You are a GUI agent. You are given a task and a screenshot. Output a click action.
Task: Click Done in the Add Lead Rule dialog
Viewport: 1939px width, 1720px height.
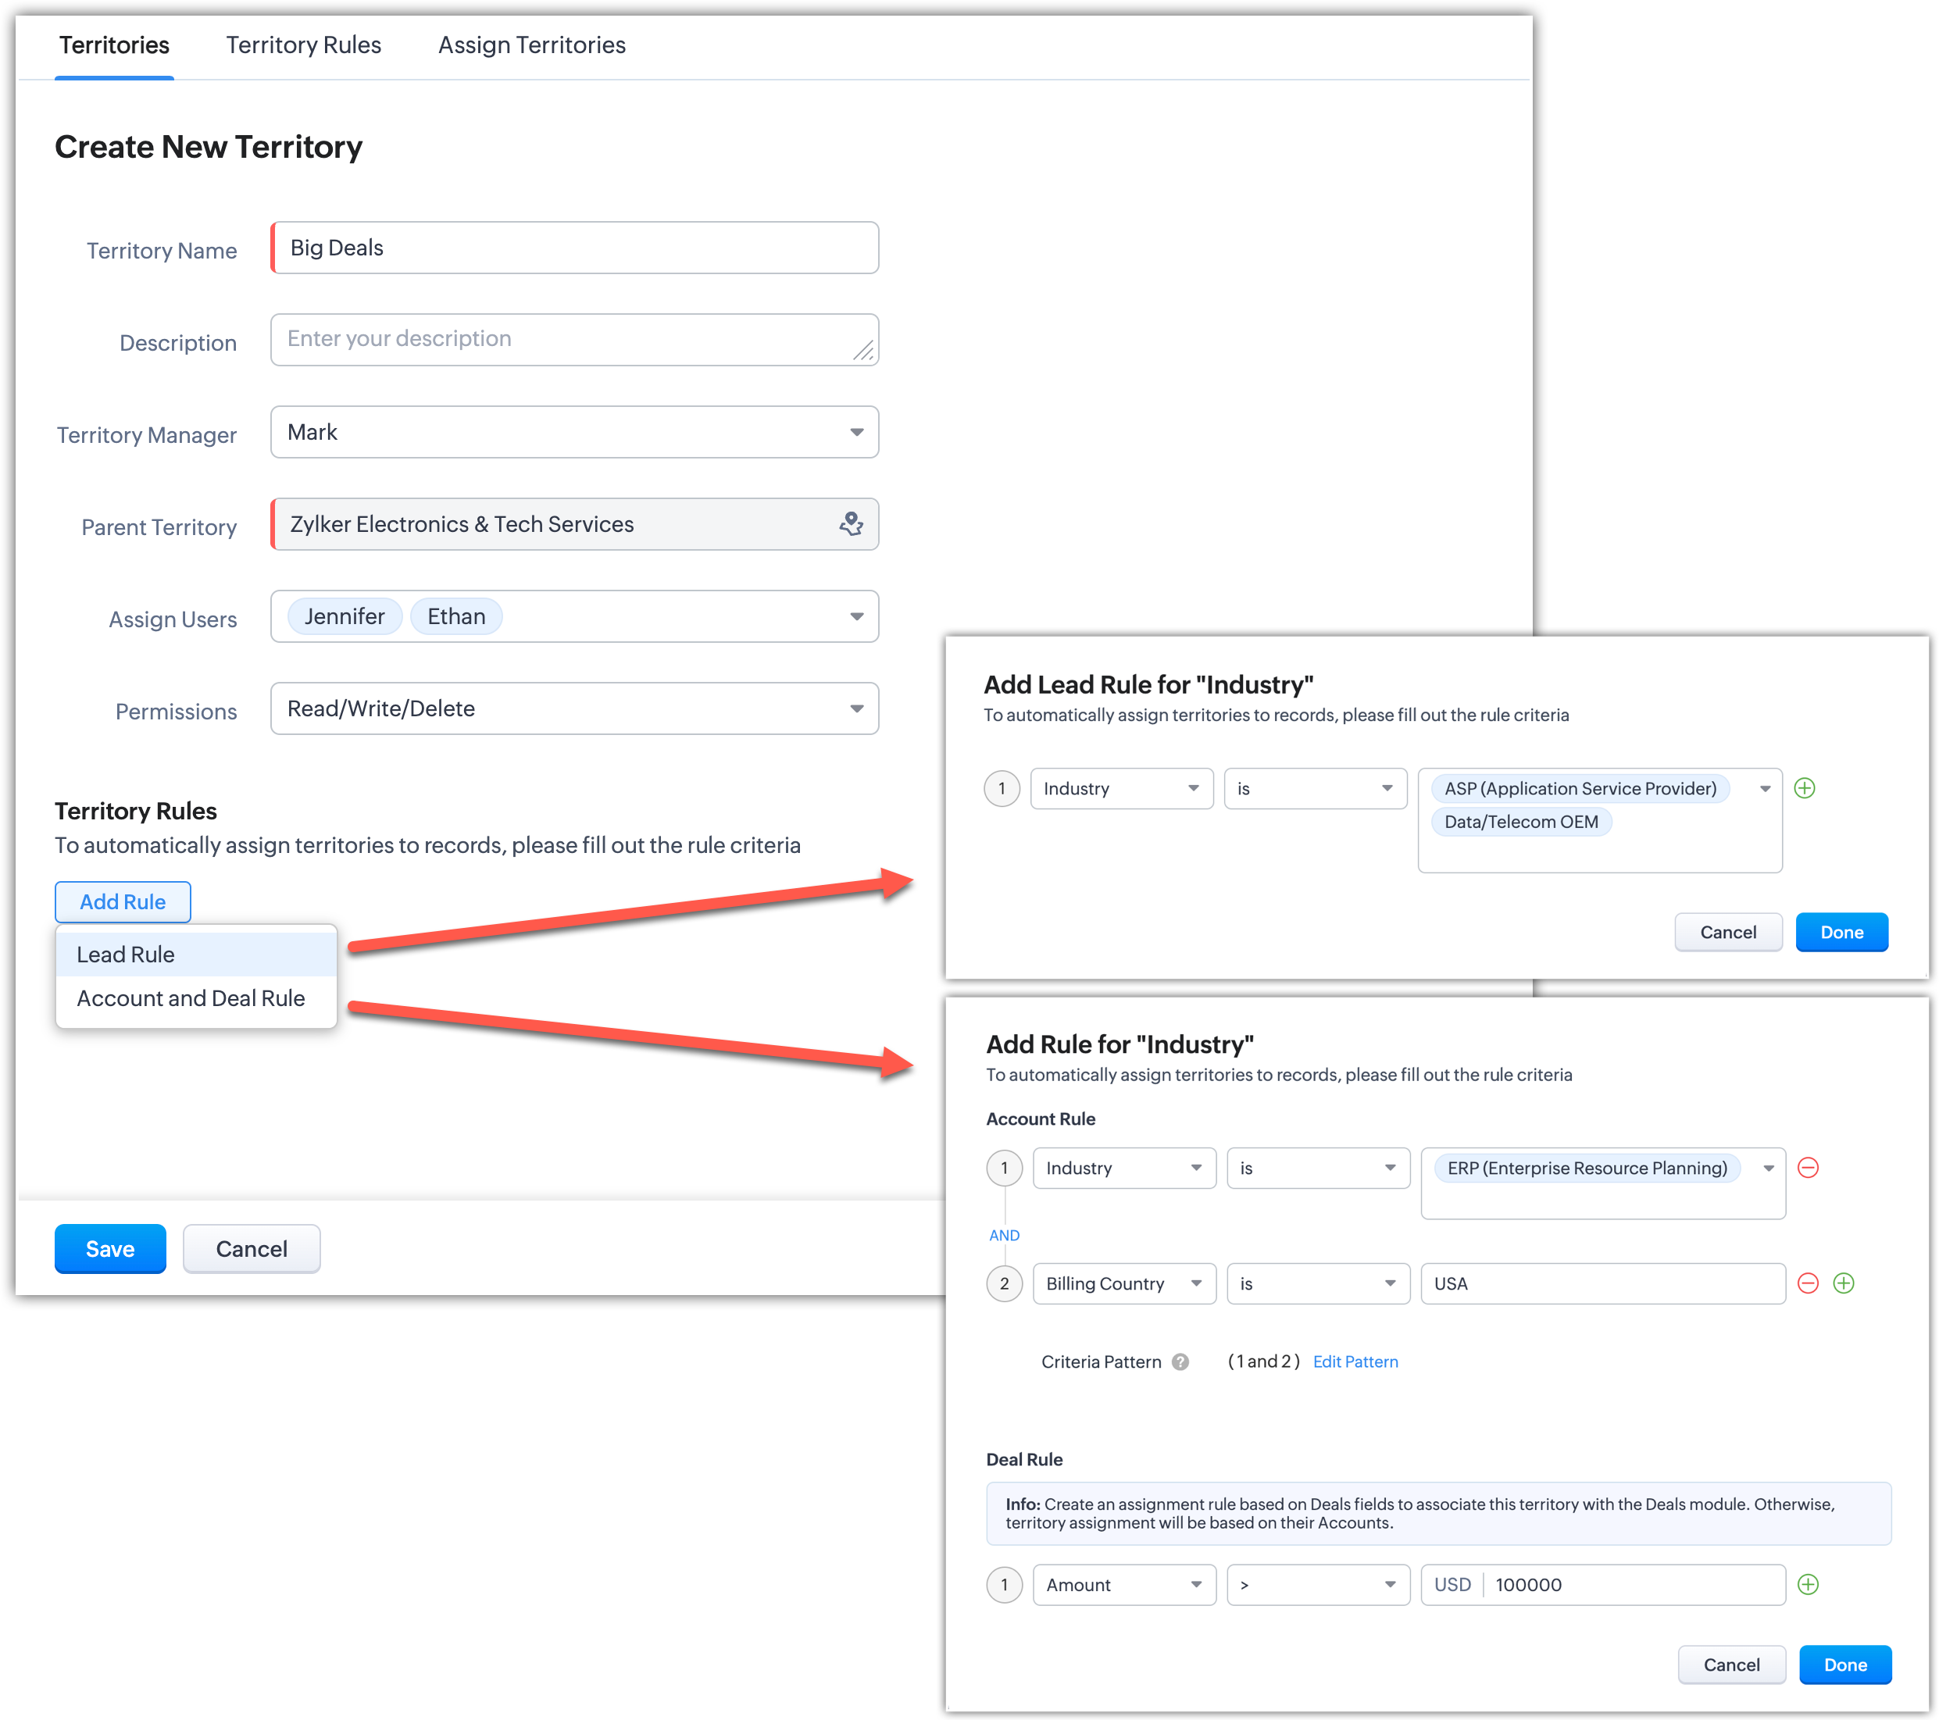pyautogui.click(x=1841, y=932)
